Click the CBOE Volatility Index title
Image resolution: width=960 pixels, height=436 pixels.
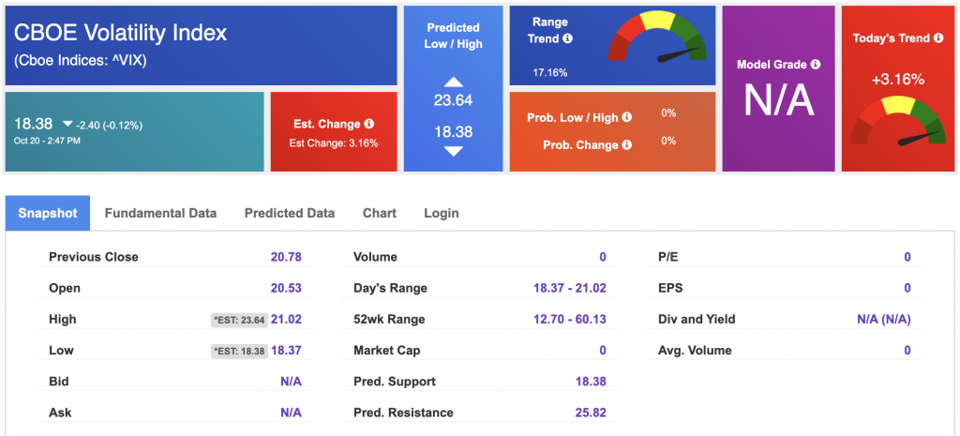[121, 33]
